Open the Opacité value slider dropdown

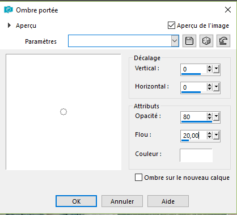[217, 117]
